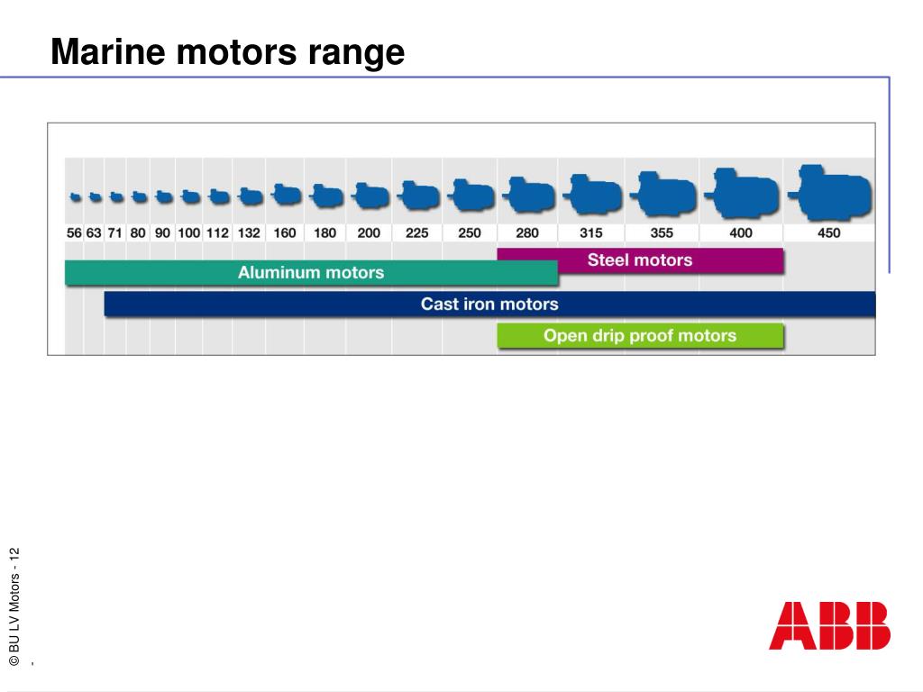Click the motor icon above size 80

[x=139, y=197]
